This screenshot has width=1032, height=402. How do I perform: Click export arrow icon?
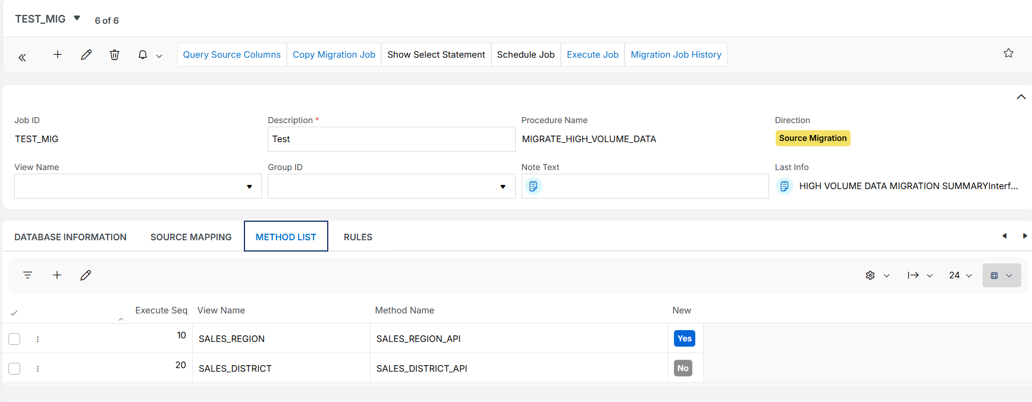(913, 275)
